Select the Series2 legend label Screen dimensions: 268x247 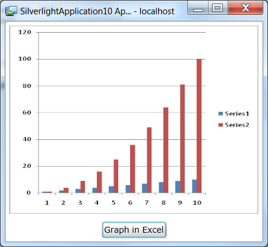pos(237,125)
